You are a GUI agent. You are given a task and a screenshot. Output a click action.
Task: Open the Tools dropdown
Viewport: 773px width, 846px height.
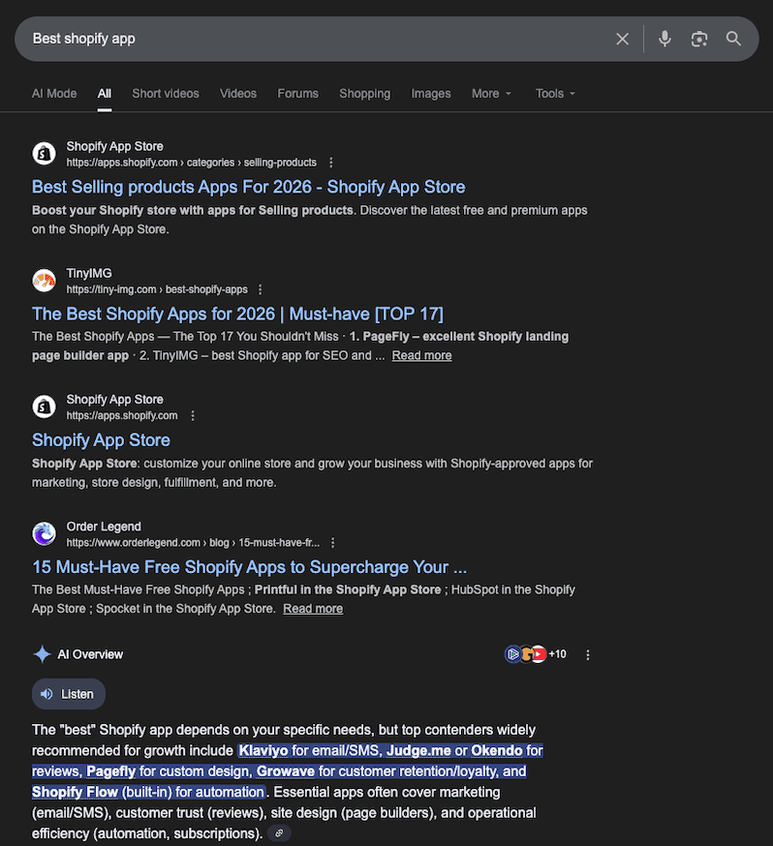(554, 93)
